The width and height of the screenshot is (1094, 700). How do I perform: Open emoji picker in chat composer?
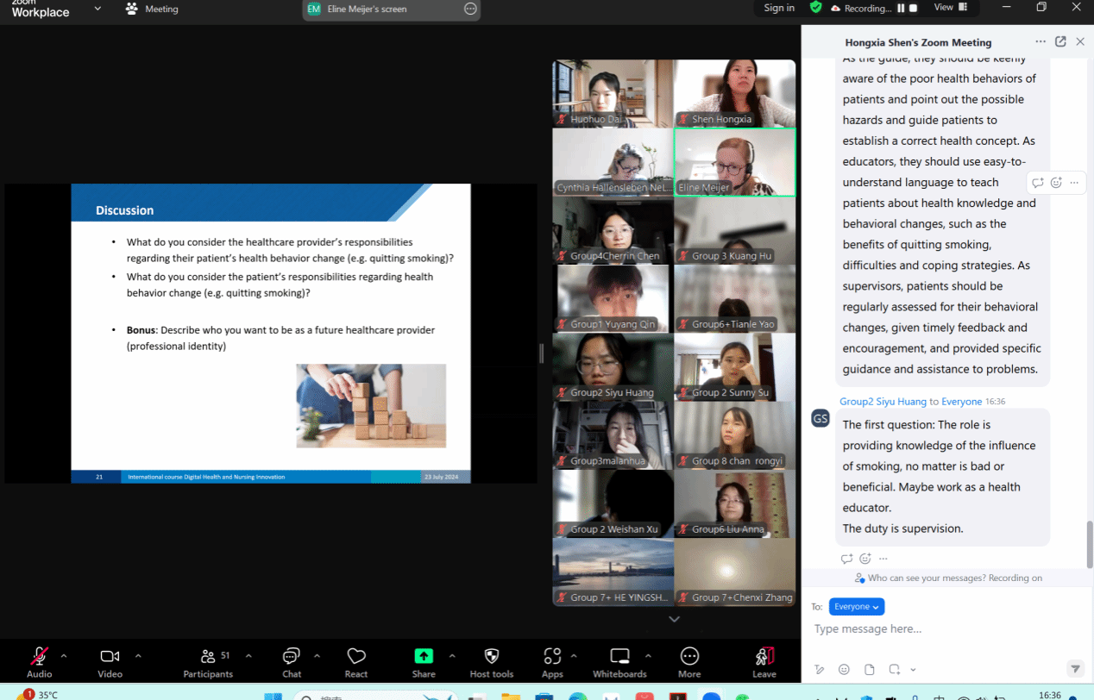pyautogui.click(x=844, y=669)
